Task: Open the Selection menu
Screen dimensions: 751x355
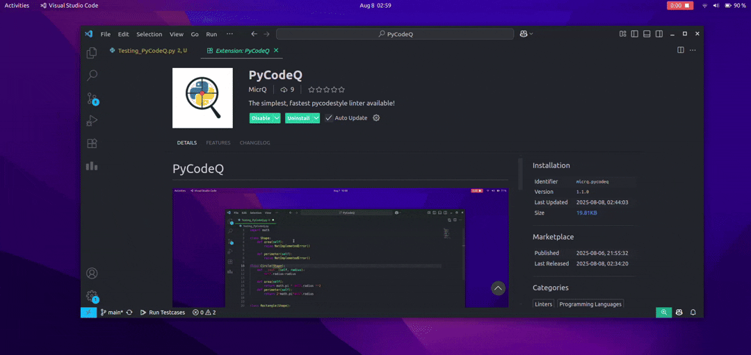Action: 150,34
